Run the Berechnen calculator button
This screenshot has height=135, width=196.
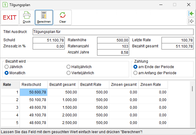coord(44,17)
